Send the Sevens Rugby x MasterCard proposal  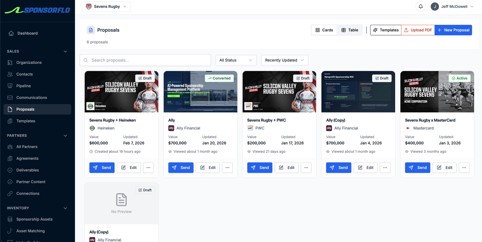[x=417, y=168]
